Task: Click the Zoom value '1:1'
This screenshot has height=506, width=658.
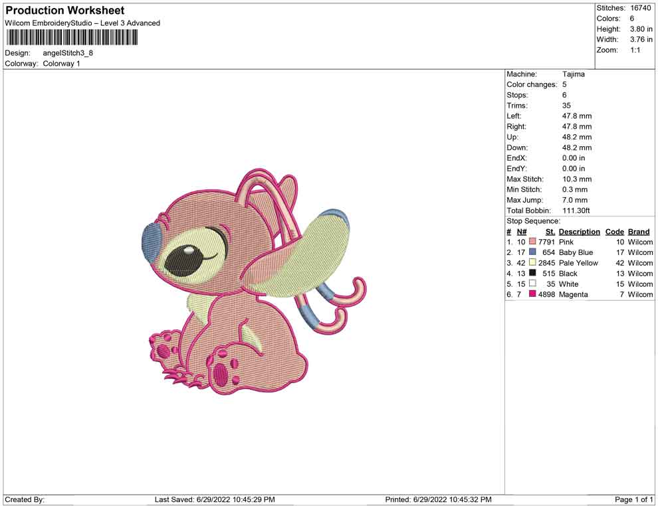Action: pyautogui.click(x=635, y=50)
